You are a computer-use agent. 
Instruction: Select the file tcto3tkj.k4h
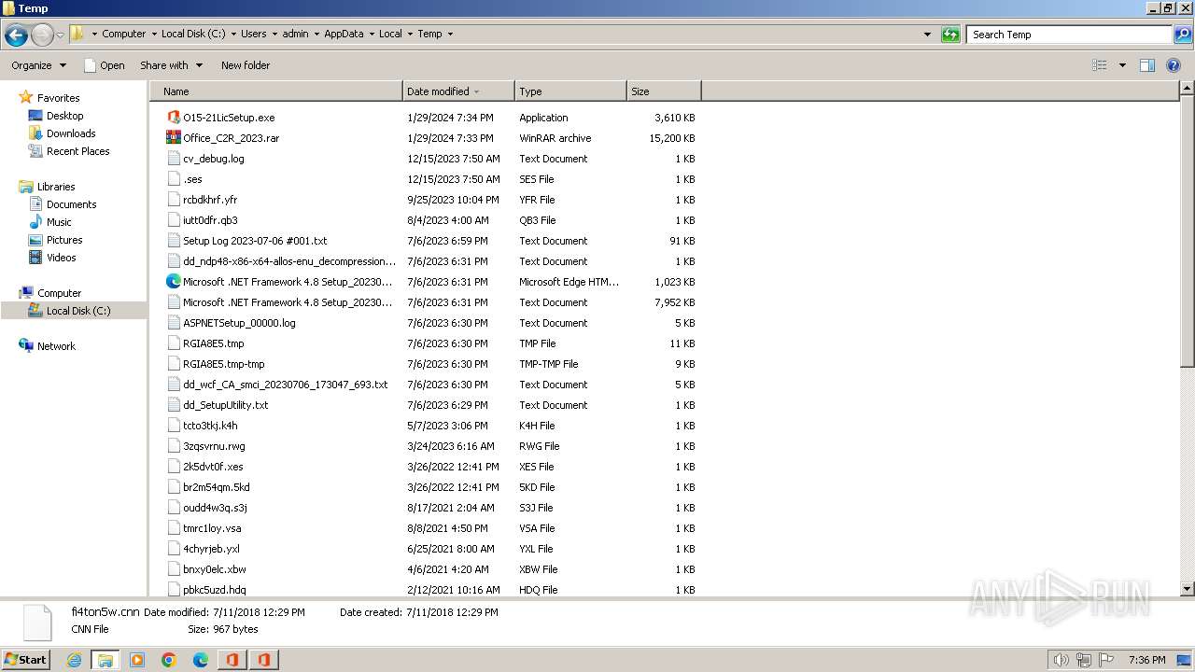pos(210,426)
